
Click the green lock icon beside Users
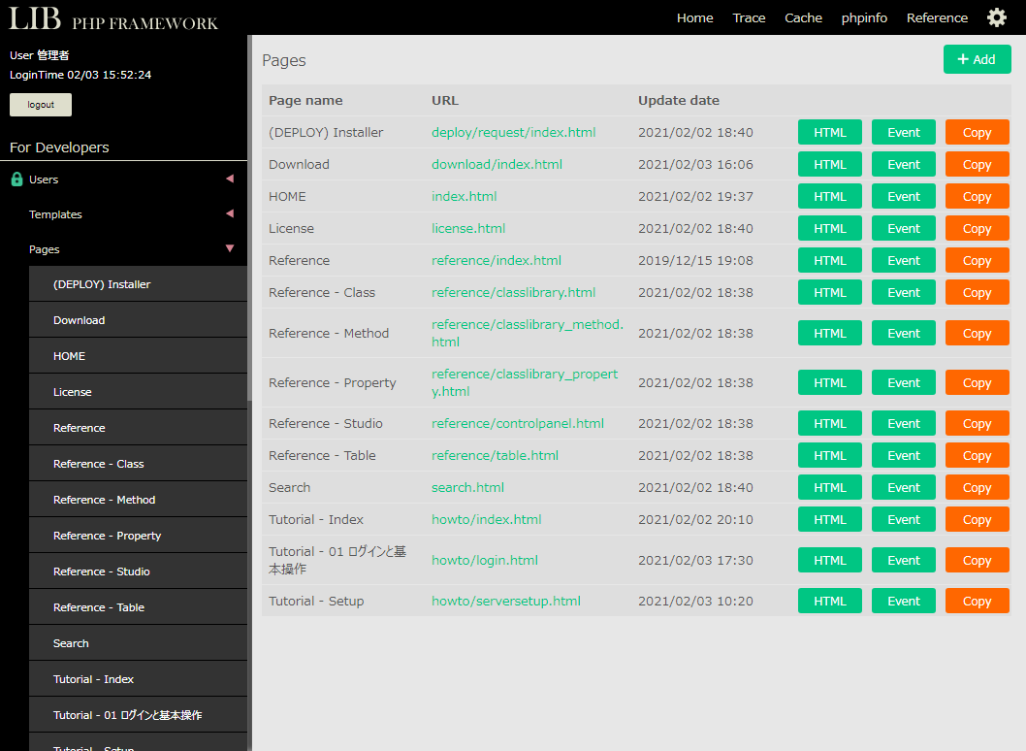(x=16, y=180)
